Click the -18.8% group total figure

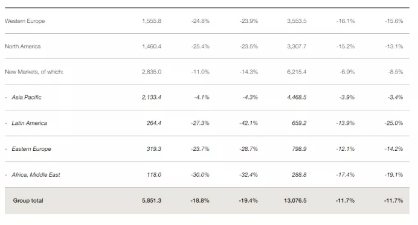pos(200,200)
